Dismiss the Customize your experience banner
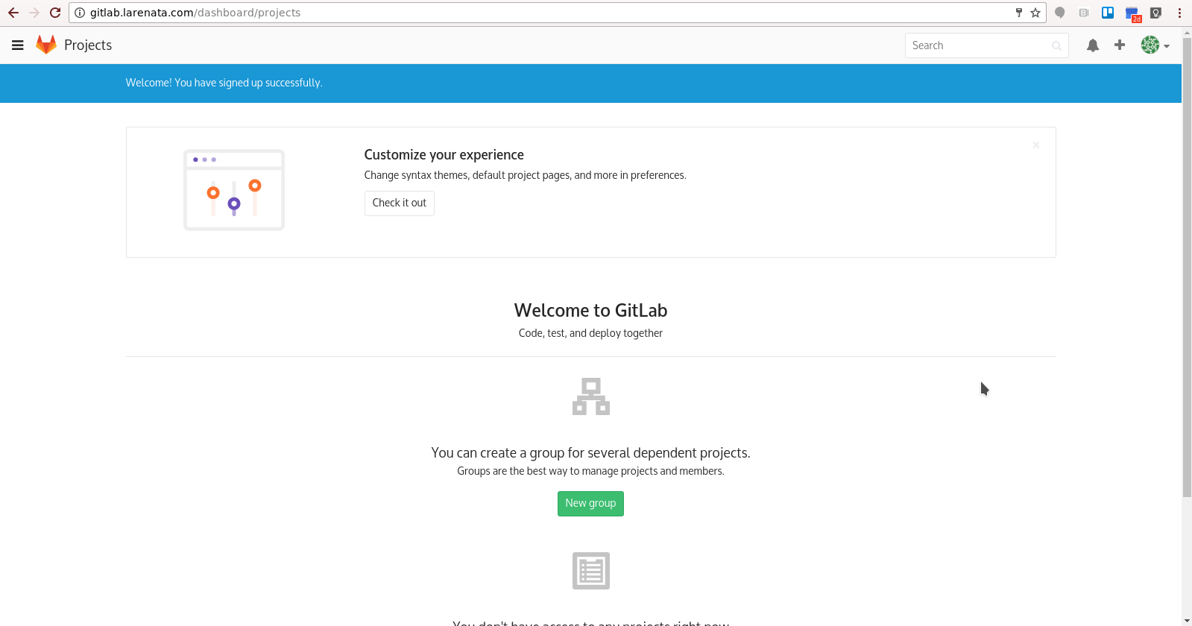 tap(1036, 145)
